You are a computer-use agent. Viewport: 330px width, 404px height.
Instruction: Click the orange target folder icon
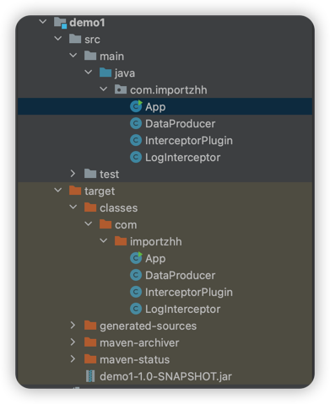[x=75, y=191]
